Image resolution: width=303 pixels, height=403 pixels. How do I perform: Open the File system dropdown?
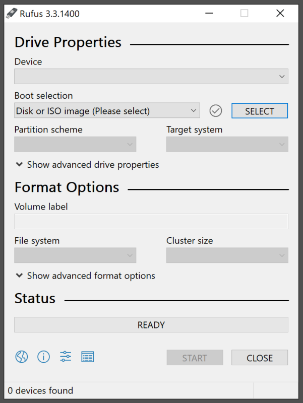coord(75,255)
